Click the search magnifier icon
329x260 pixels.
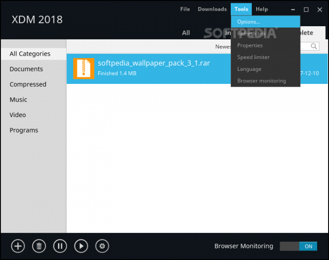click(x=313, y=46)
